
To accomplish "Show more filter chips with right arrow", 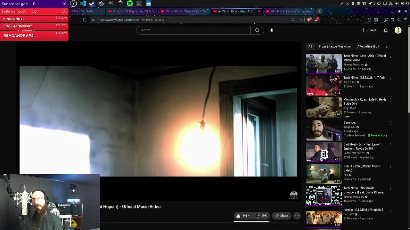I will [387, 46].
